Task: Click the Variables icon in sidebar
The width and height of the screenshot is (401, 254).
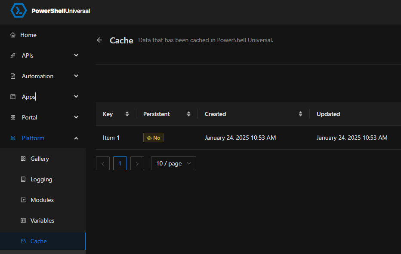Action: (x=23, y=221)
